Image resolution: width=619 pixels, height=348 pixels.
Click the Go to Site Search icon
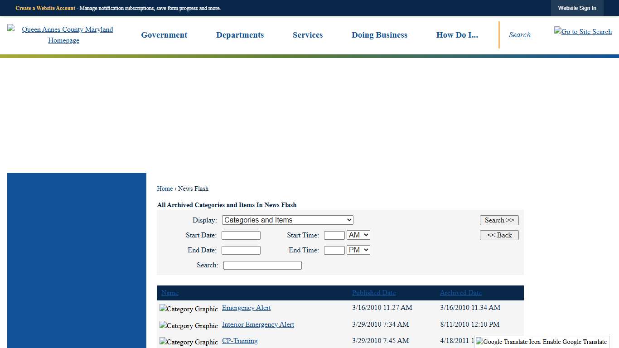583,32
